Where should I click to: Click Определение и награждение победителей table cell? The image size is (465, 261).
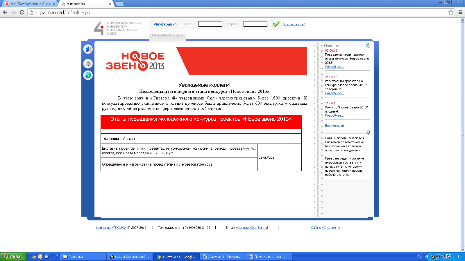coord(179,164)
